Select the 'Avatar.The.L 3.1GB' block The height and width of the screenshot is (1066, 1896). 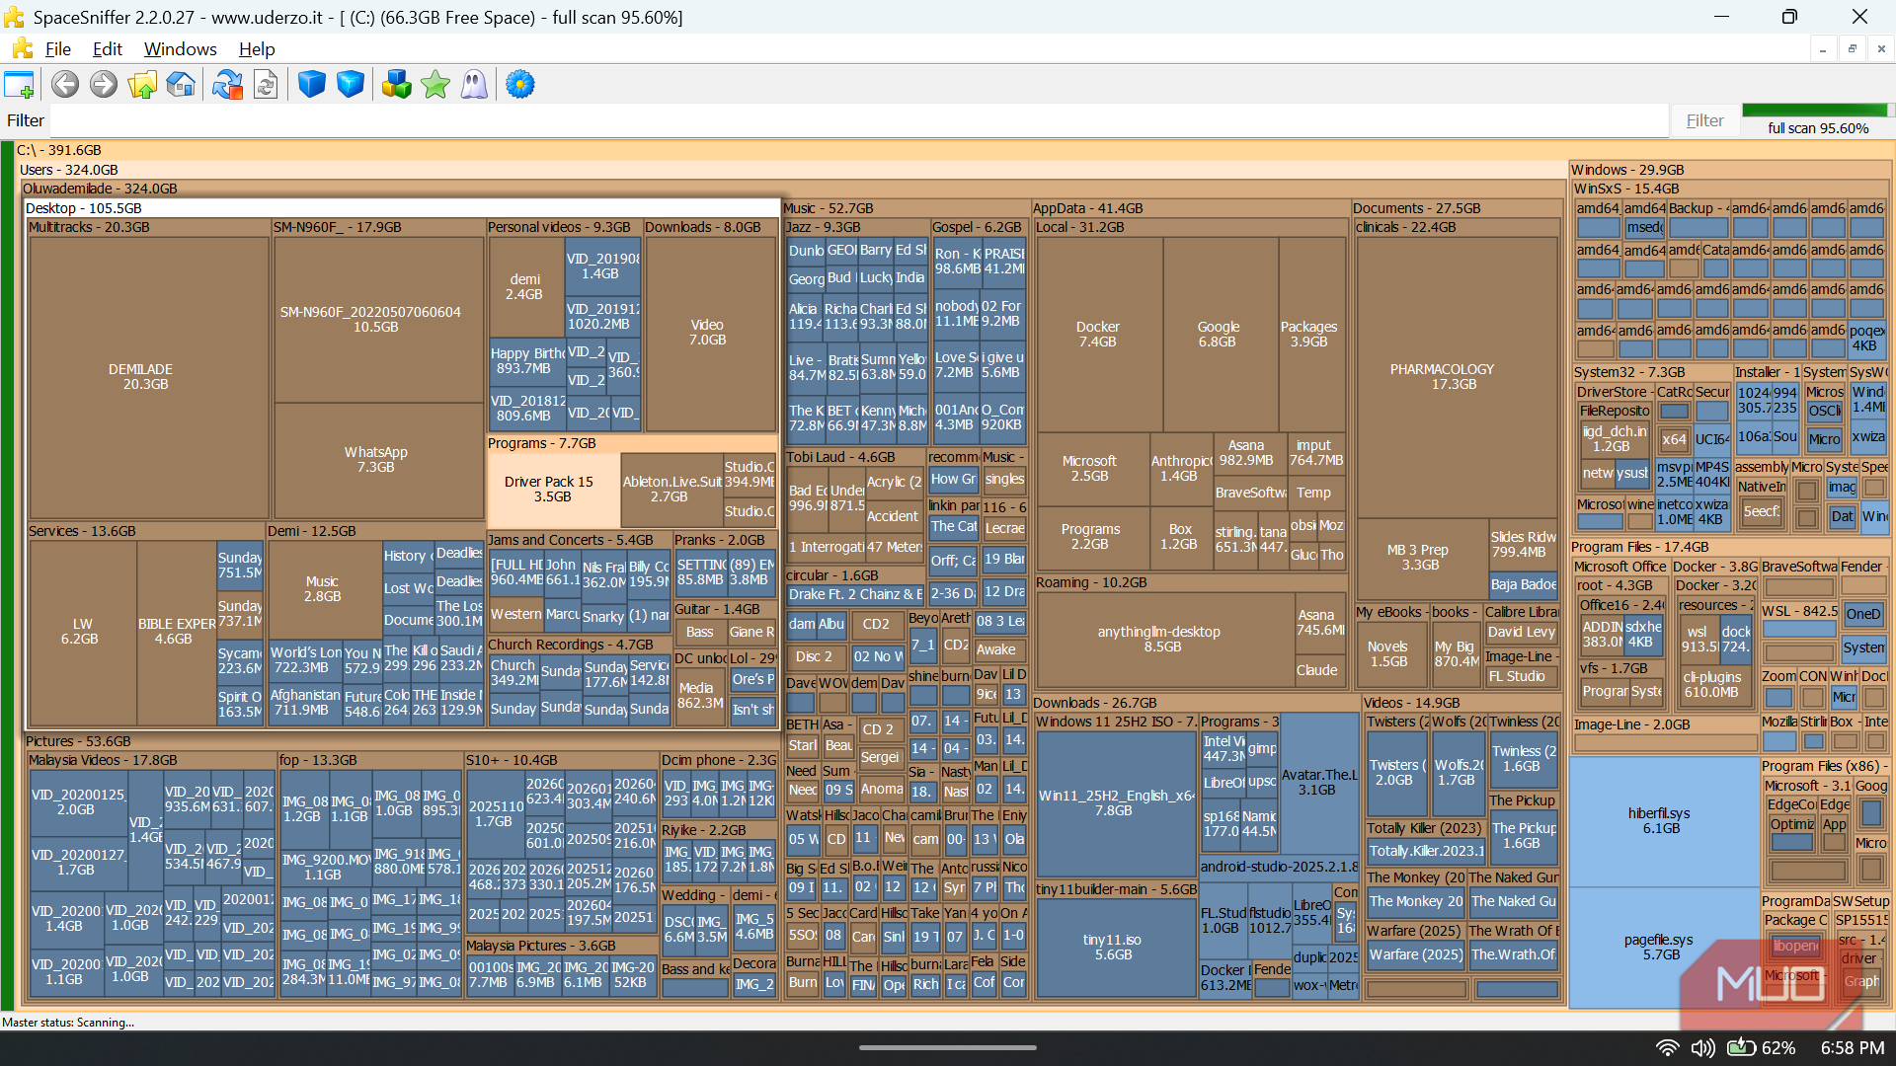click(x=1319, y=783)
